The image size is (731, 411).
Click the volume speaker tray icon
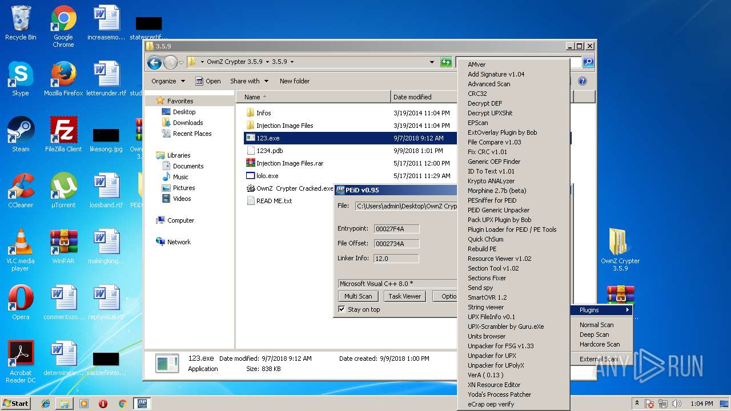pyautogui.click(x=676, y=404)
